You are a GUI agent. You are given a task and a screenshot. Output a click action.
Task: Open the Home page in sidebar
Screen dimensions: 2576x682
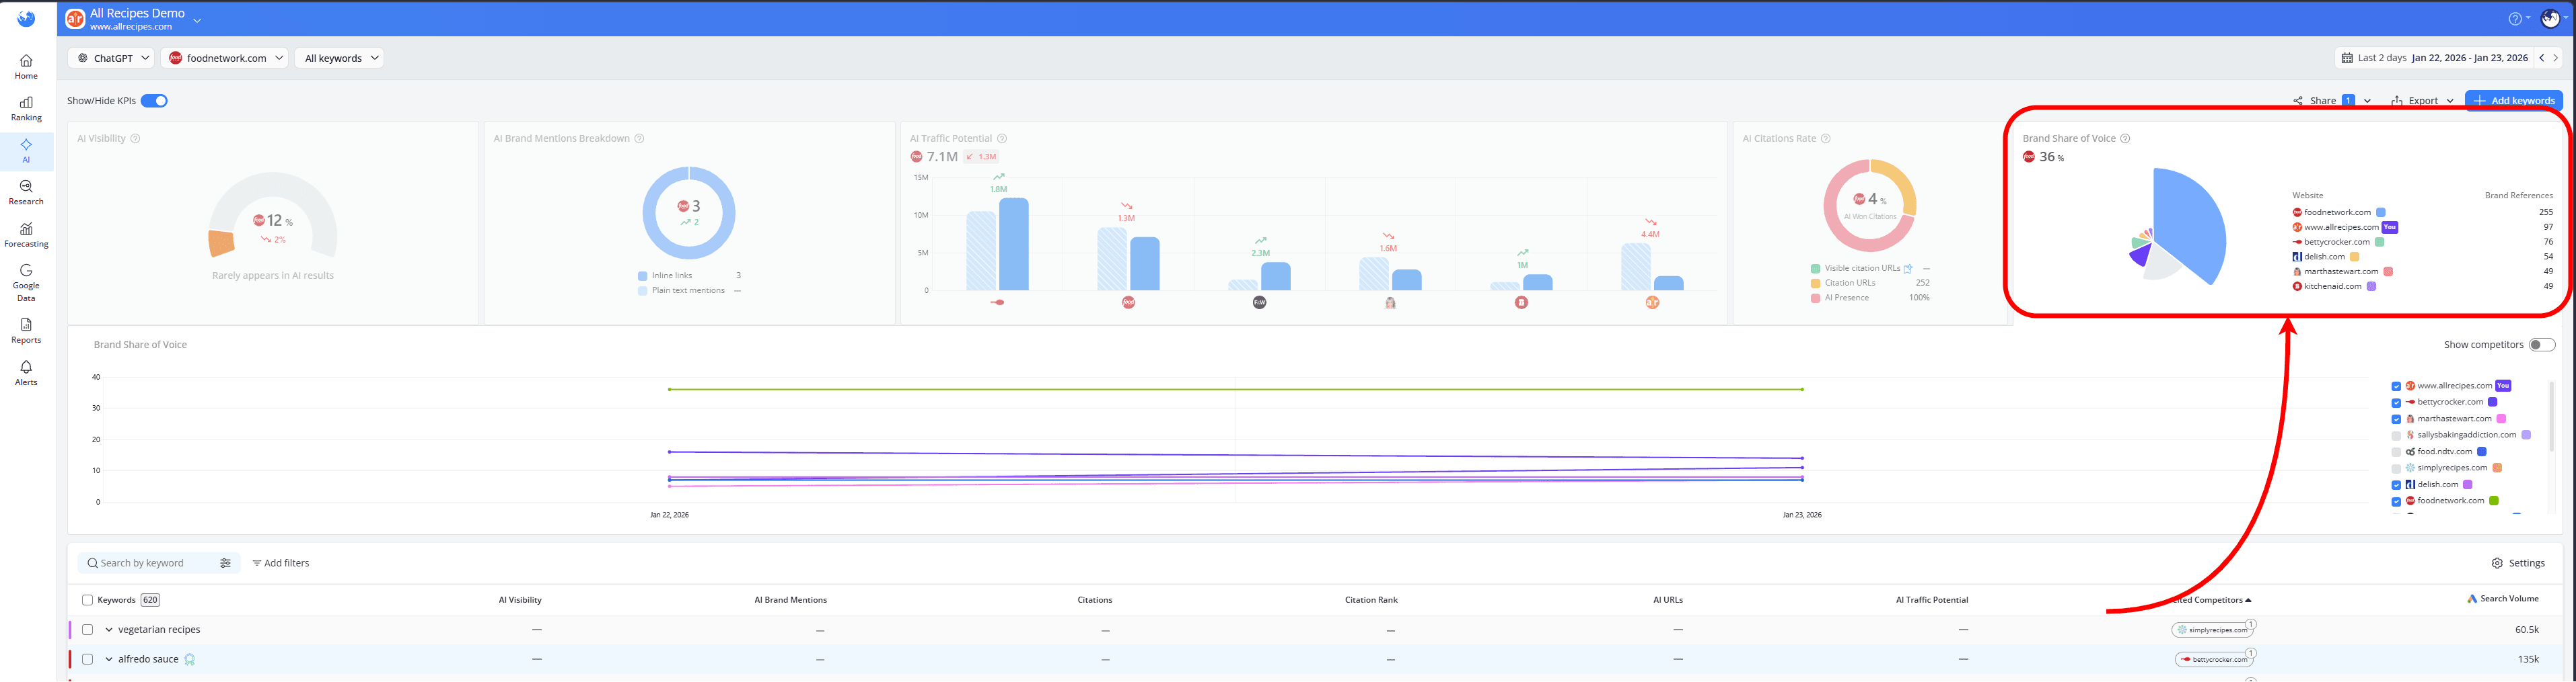[x=26, y=67]
